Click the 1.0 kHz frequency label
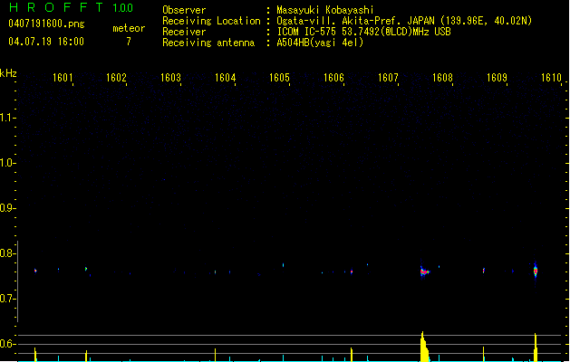 [7, 163]
